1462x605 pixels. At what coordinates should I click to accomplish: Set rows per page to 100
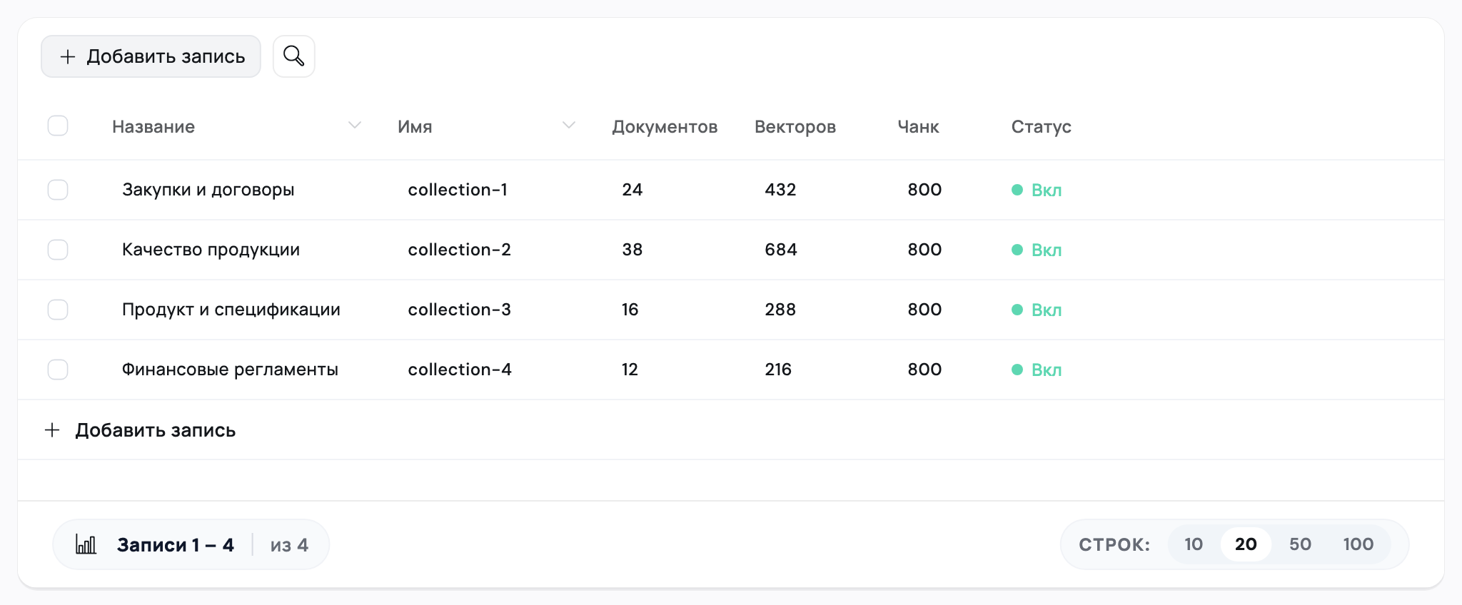point(1358,544)
